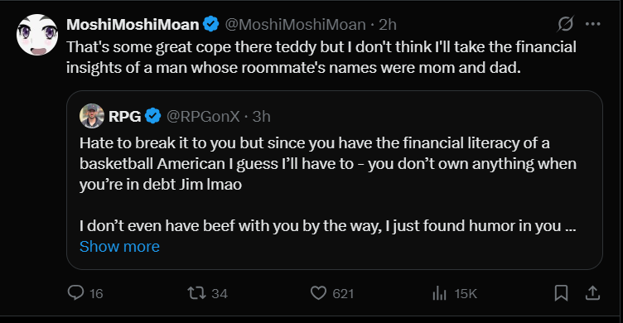The width and height of the screenshot is (623, 323).
Task: Click the Grok slashed circle icon
Action: pos(565,24)
